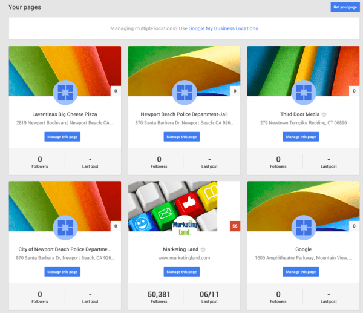Click address 1600 Amphitheatre Parkway
This screenshot has width=363, height=313.
click(x=303, y=258)
